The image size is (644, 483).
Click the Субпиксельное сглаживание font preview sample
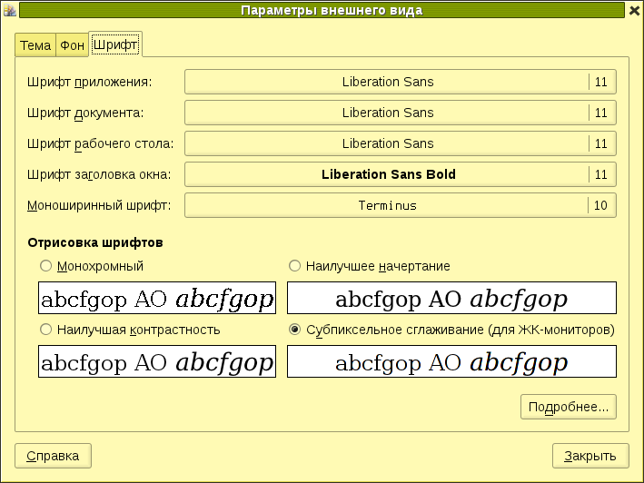coord(451,361)
